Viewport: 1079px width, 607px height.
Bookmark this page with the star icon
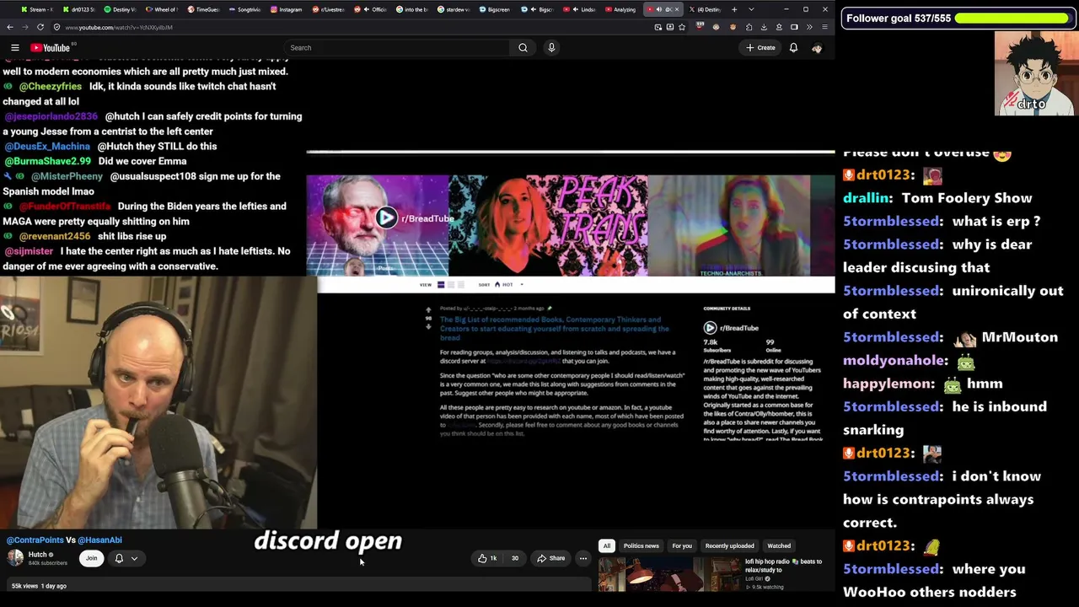pyautogui.click(x=682, y=27)
